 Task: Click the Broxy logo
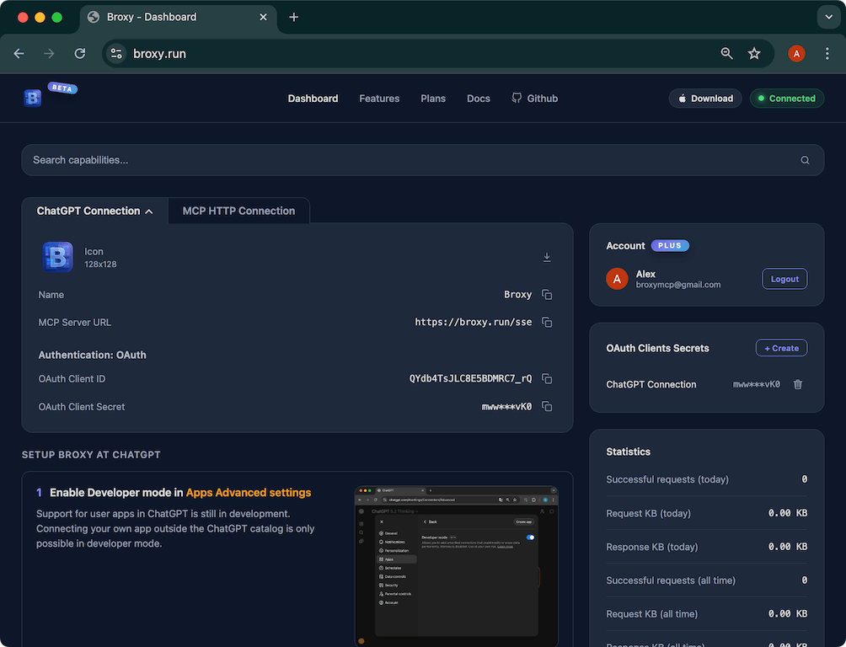coord(32,97)
